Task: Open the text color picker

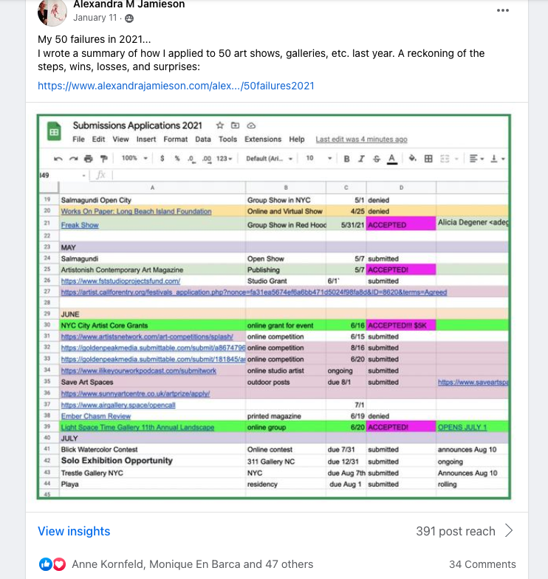Action: coord(391,160)
